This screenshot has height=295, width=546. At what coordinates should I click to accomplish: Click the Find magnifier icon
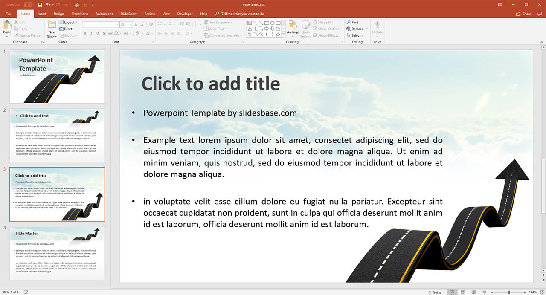(349, 22)
